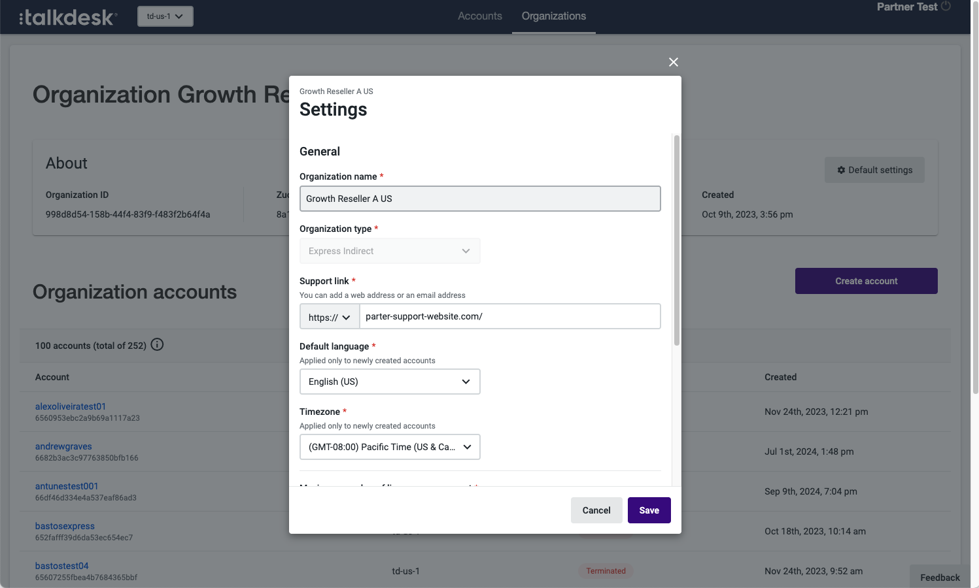Image resolution: width=979 pixels, height=588 pixels.
Task: Click the 'Jul 1st, 2024, 1:48 pm' date cell
Action: (809, 451)
